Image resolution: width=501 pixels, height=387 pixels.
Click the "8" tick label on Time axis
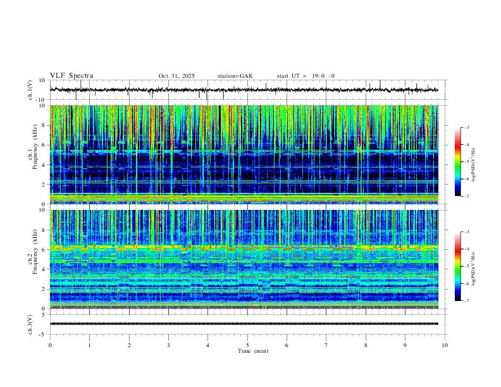tap(366, 345)
